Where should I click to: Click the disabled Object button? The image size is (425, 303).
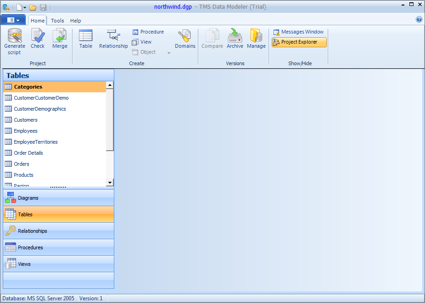[x=144, y=52]
